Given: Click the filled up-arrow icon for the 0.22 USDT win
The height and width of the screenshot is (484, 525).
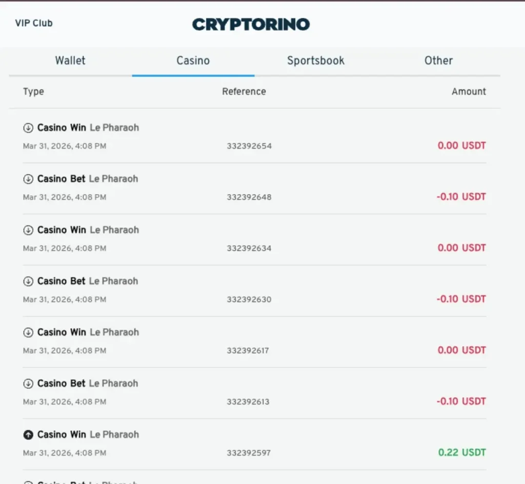Looking at the screenshot, I should 28,435.
